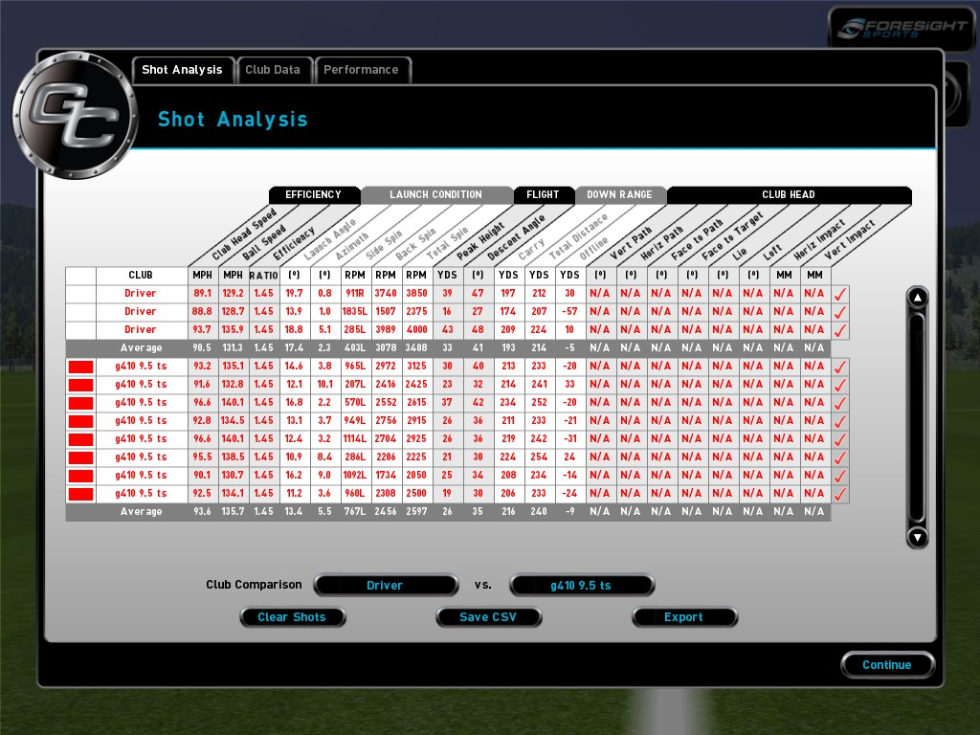
Task: Click the Total Distance column label
Action: point(578,237)
